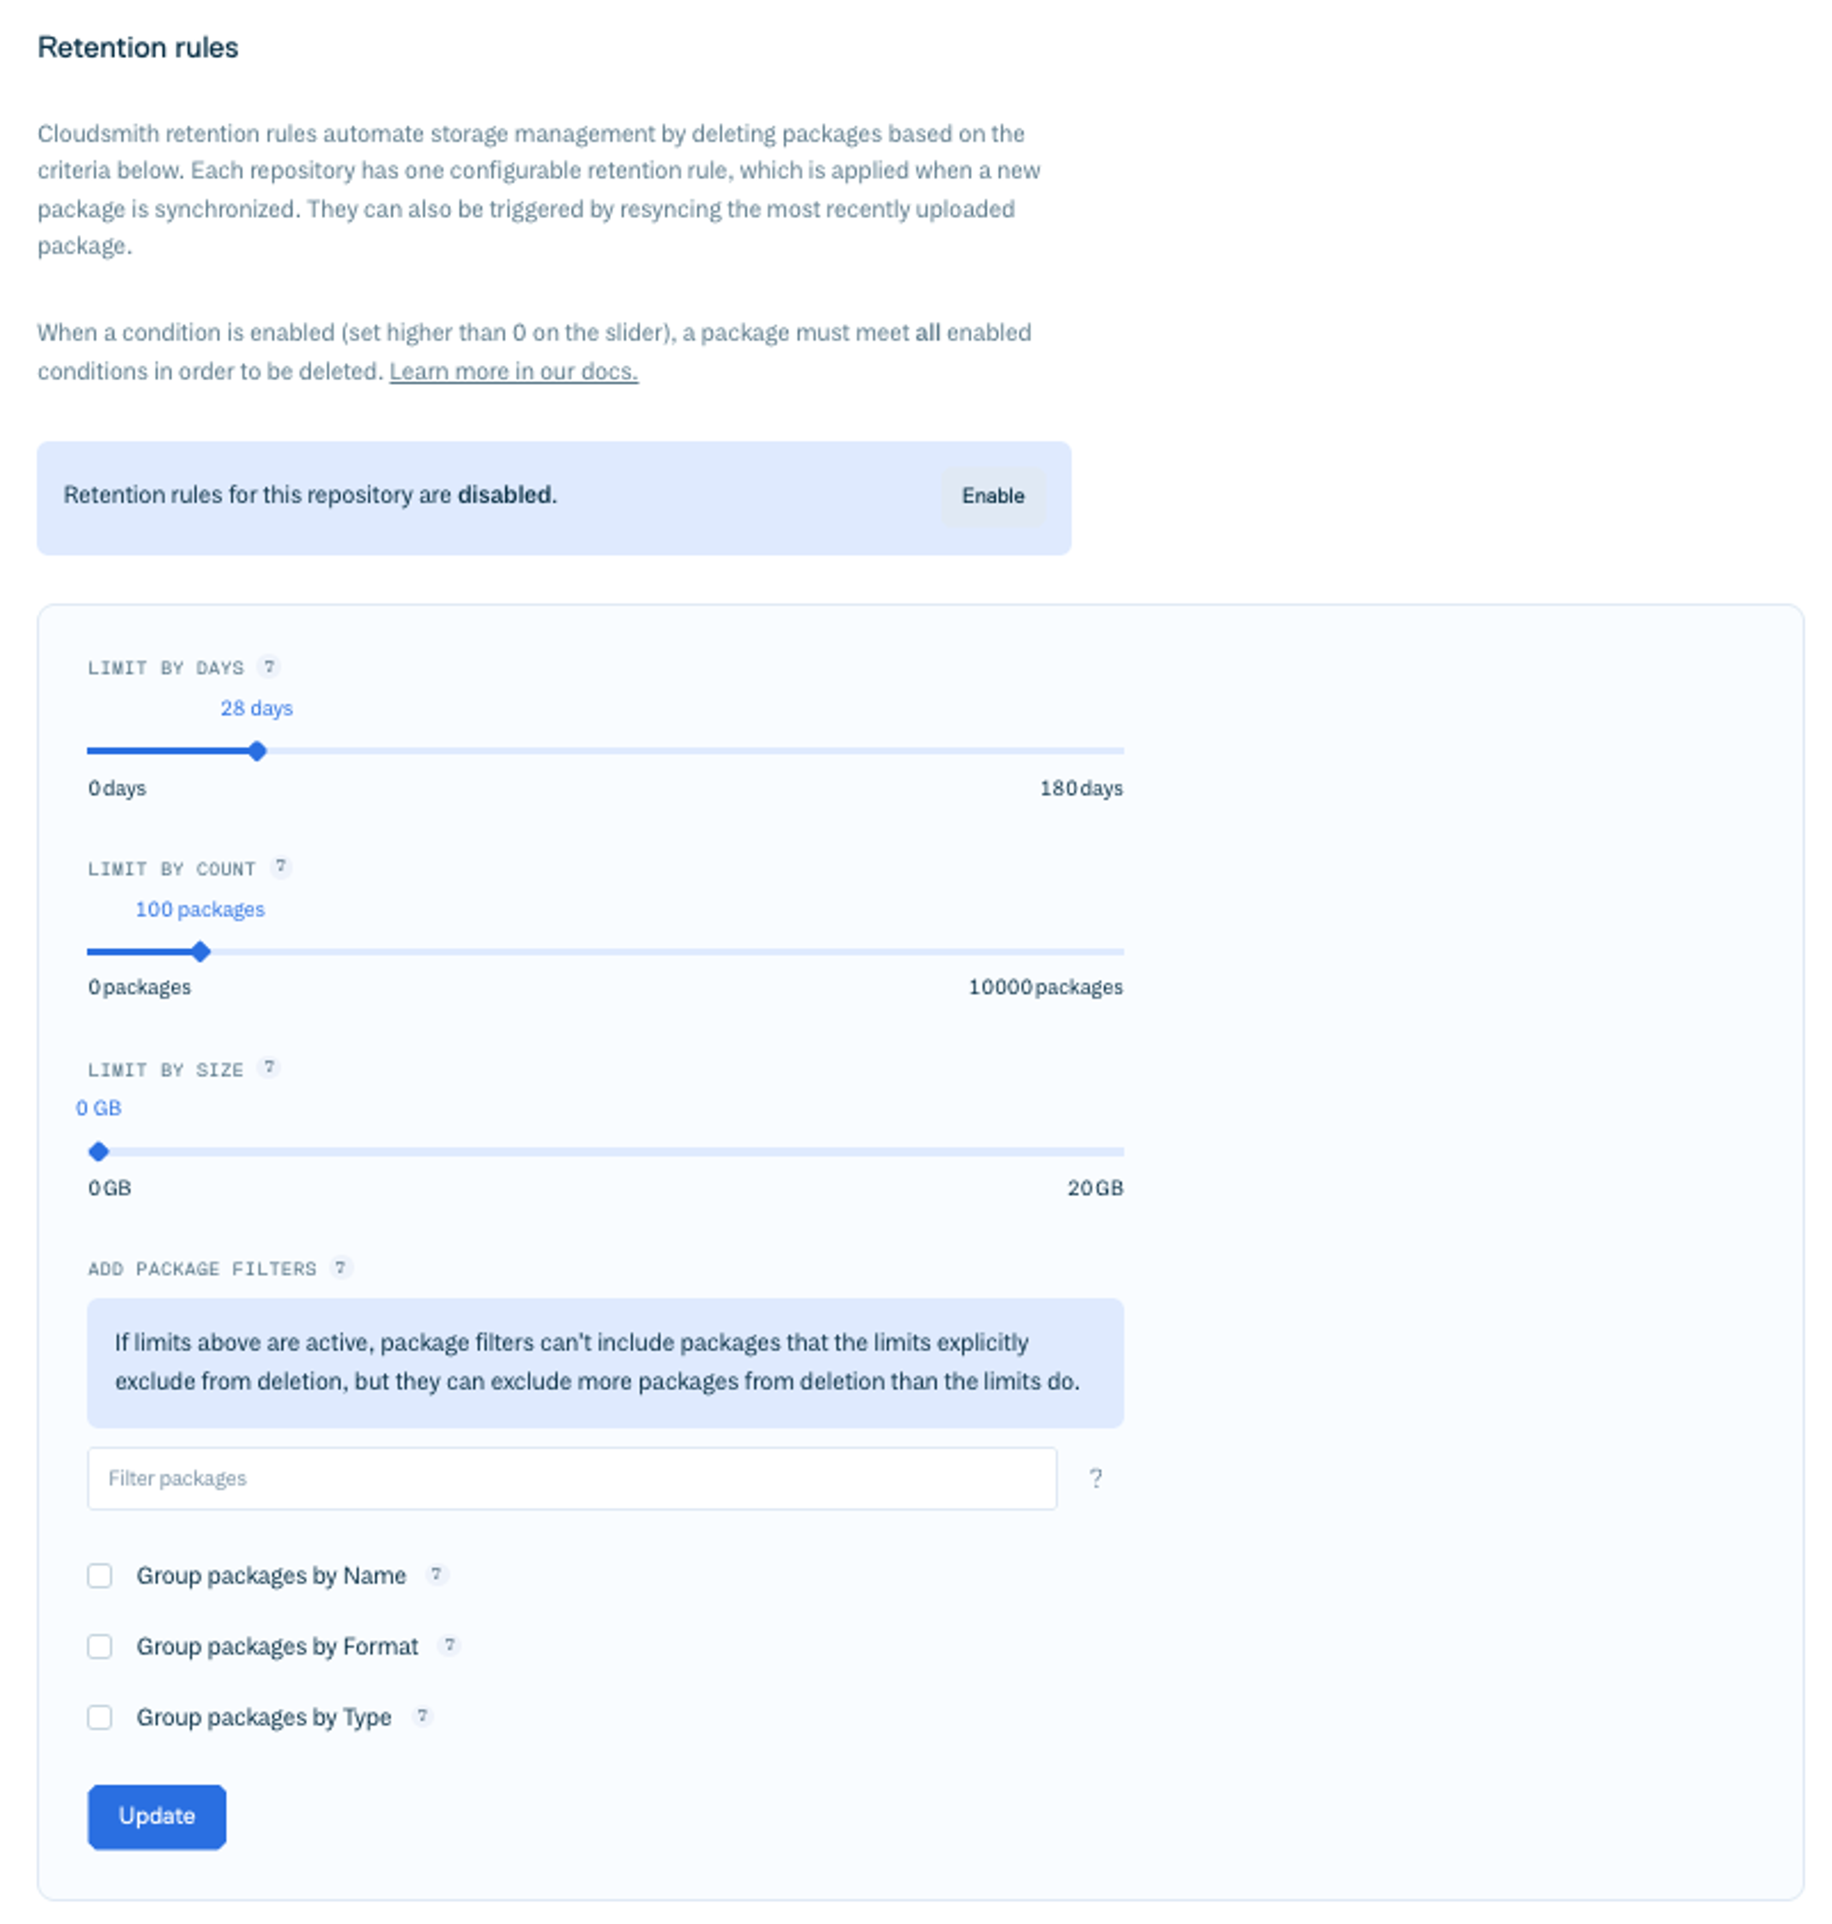
Task: Open the Learn more in our docs link
Action: (x=512, y=371)
